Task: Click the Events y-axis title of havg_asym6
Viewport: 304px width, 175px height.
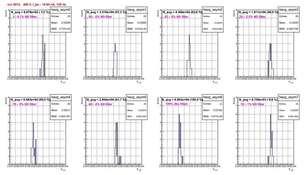Action: 158,101
